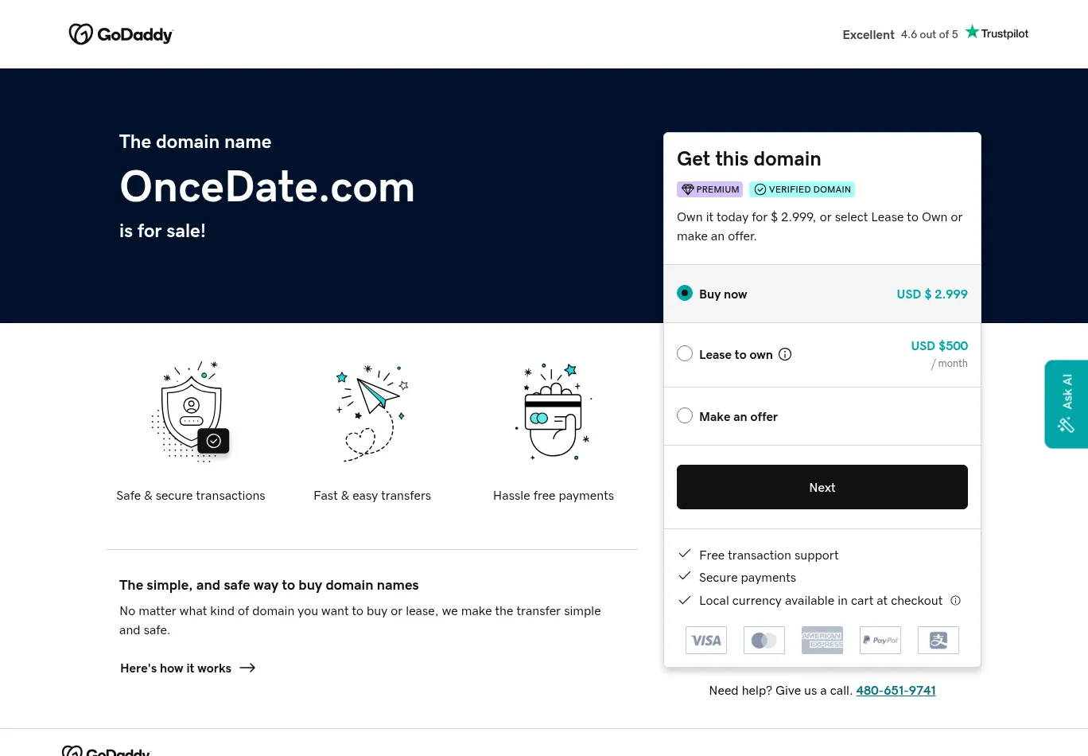Call the 480-651-9741 phone link

coord(896,691)
